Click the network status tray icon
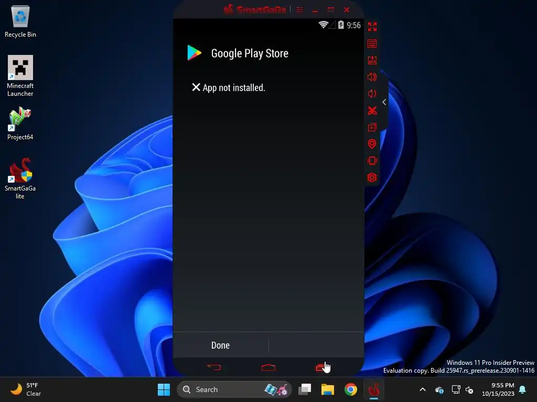This screenshot has width=537, height=402. [x=456, y=389]
